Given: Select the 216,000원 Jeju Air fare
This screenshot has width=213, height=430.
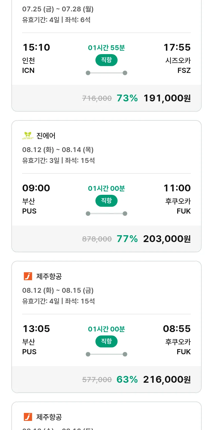Looking at the screenshot, I should pos(167,380).
